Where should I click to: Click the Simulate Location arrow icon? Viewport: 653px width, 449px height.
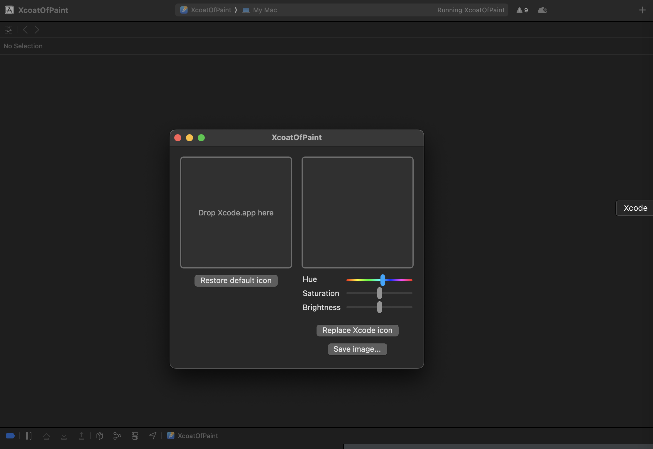tap(153, 436)
